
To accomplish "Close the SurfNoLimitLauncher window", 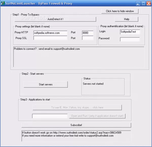I will [149, 3].
